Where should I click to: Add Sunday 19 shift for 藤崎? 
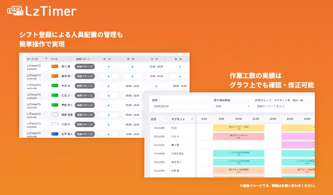tap(109, 76)
